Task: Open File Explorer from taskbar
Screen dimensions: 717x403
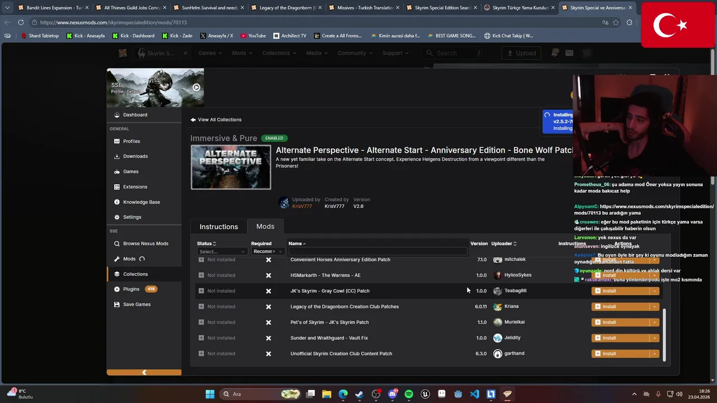Action: click(x=327, y=394)
